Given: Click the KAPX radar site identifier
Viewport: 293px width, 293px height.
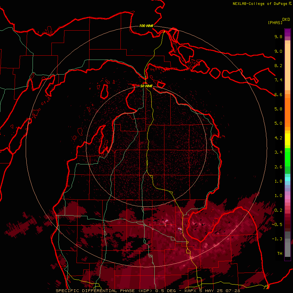Looking at the screenshot, I should [191, 291].
